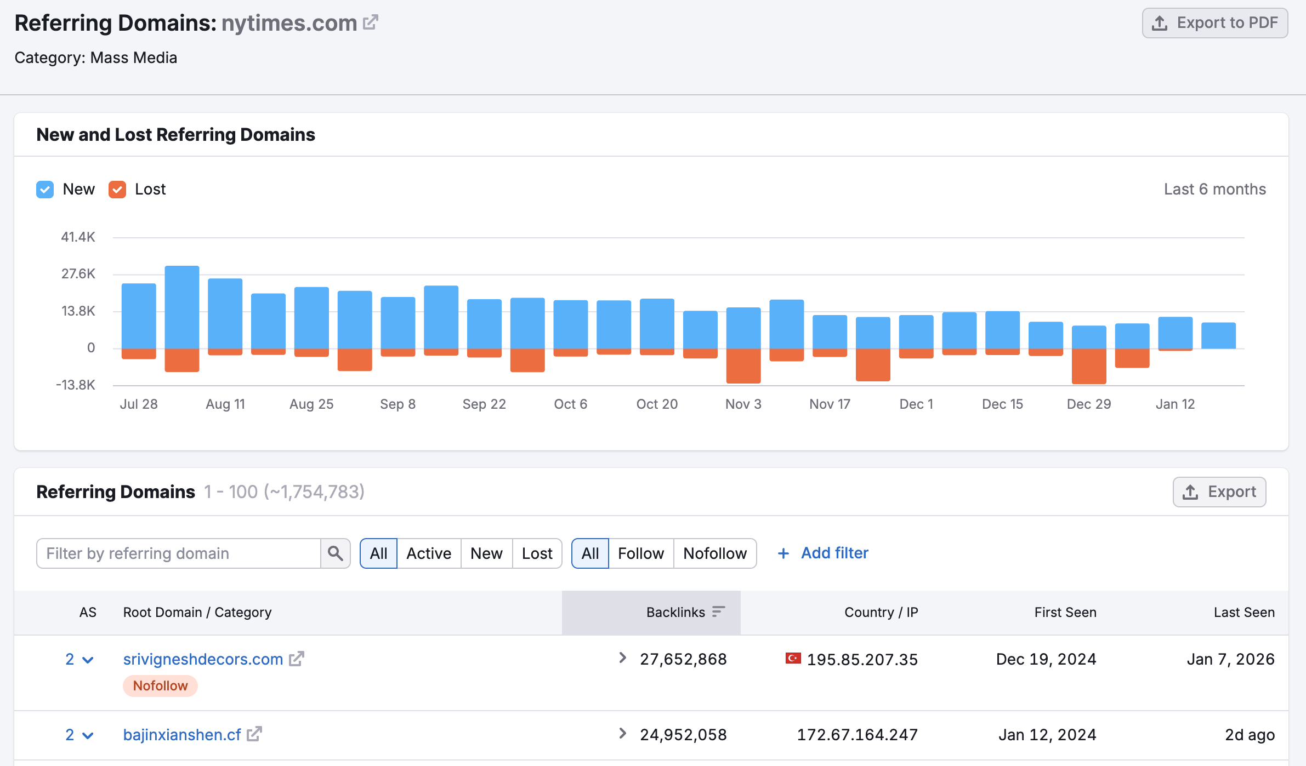The width and height of the screenshot is (1306, 766).
Task: Click the magnifier icon in the domain filter
Action: [x=335, y=553]
